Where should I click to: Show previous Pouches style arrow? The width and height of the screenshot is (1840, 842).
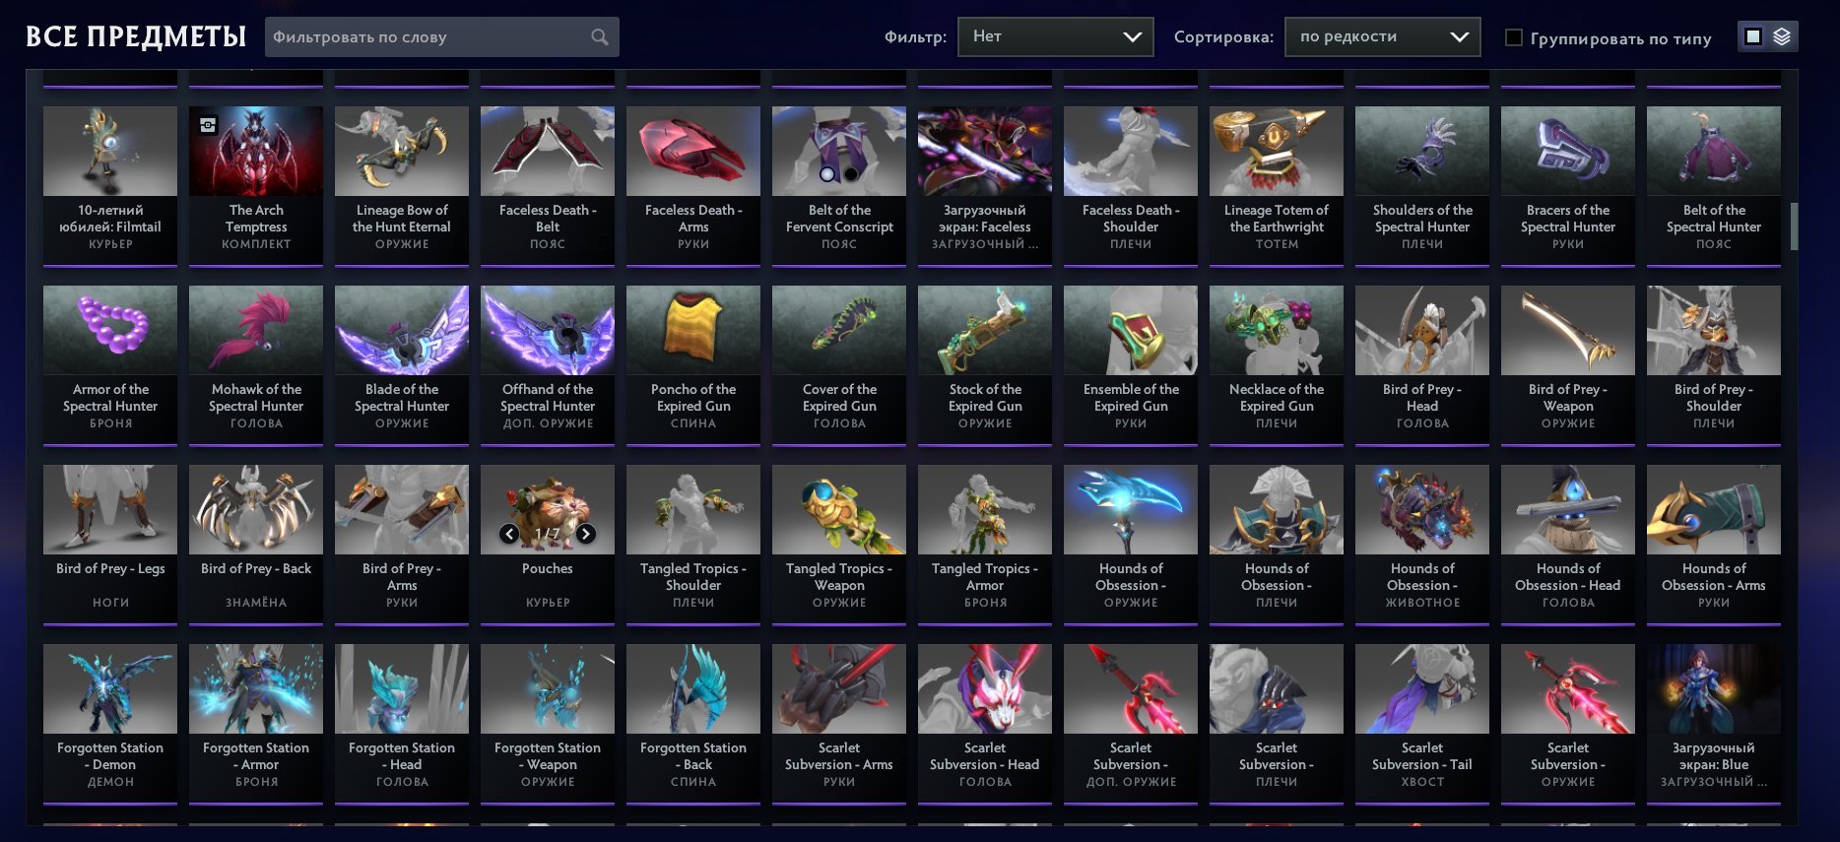click(509, 534)
